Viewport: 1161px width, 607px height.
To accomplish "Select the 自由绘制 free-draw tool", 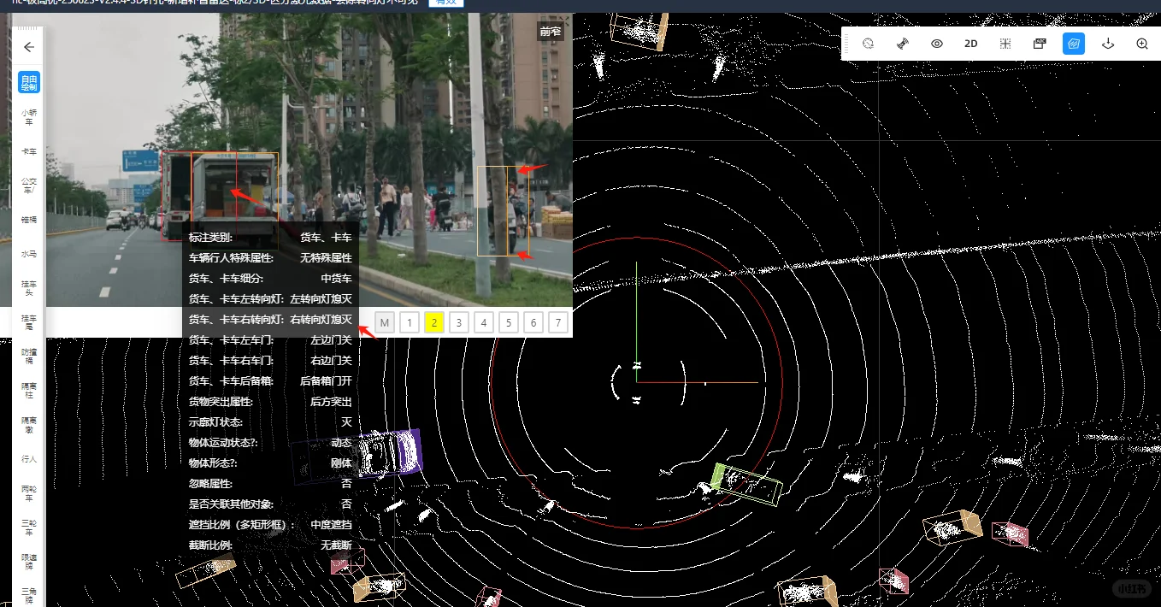I will [x=29, y=83].
